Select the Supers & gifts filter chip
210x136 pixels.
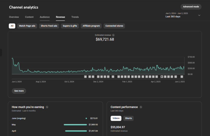[70, 26]
